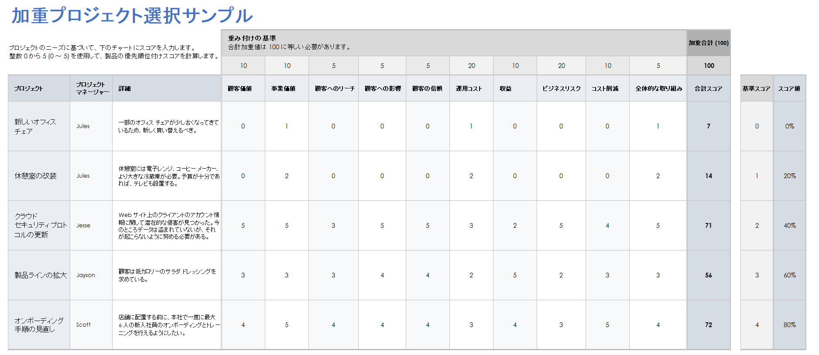The image size is (819, 355).
Task: Select the weight 20 above ビジネスリスク
Action: pos(561,65)
